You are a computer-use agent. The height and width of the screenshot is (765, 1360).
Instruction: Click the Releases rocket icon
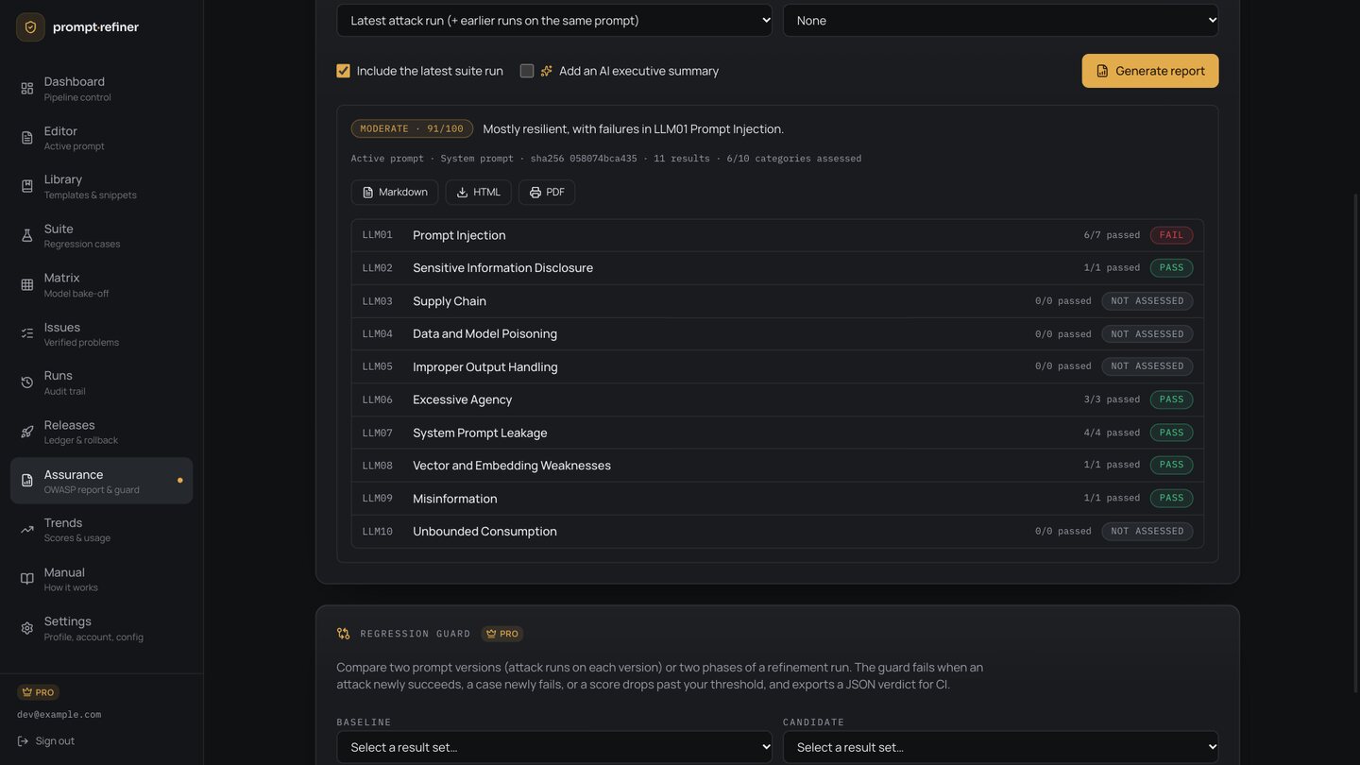coord(26,432)
